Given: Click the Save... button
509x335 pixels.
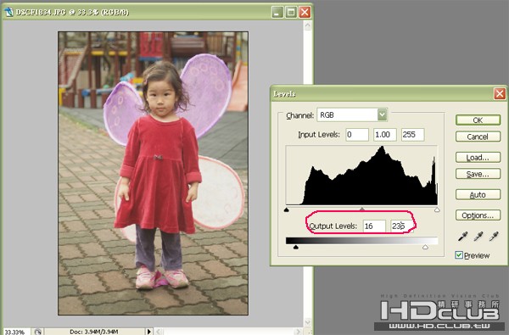Looking at the screenshot, I should pyautogui.click(x=478, y=174).
